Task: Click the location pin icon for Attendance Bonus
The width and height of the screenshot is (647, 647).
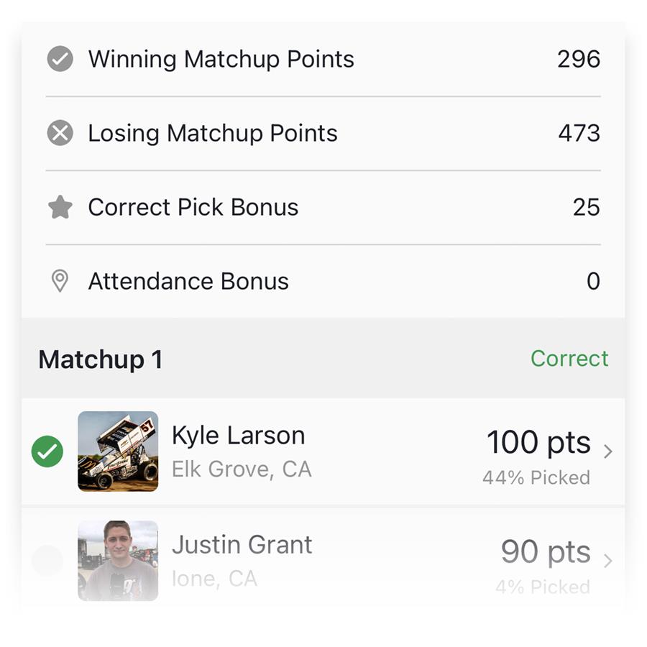Action: tap(60, 281)
